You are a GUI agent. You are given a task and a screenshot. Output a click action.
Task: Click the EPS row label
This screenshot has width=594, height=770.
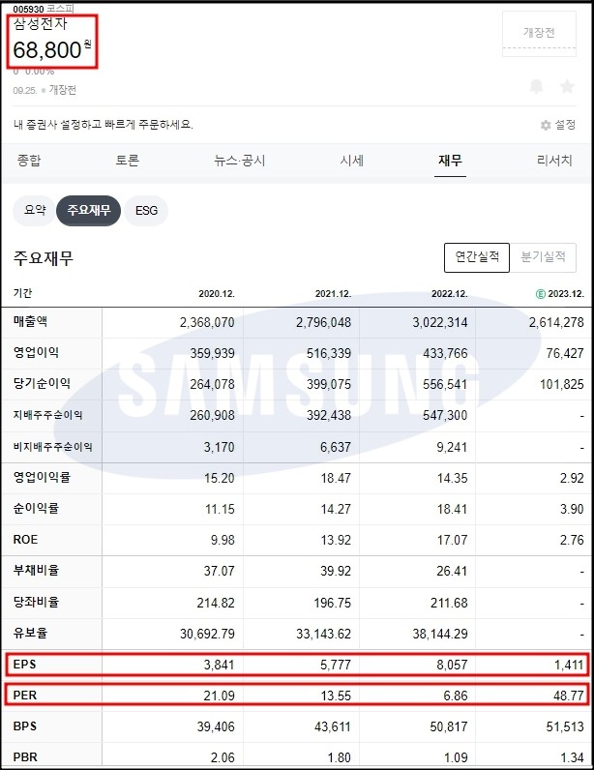click(x=24, y=665)
